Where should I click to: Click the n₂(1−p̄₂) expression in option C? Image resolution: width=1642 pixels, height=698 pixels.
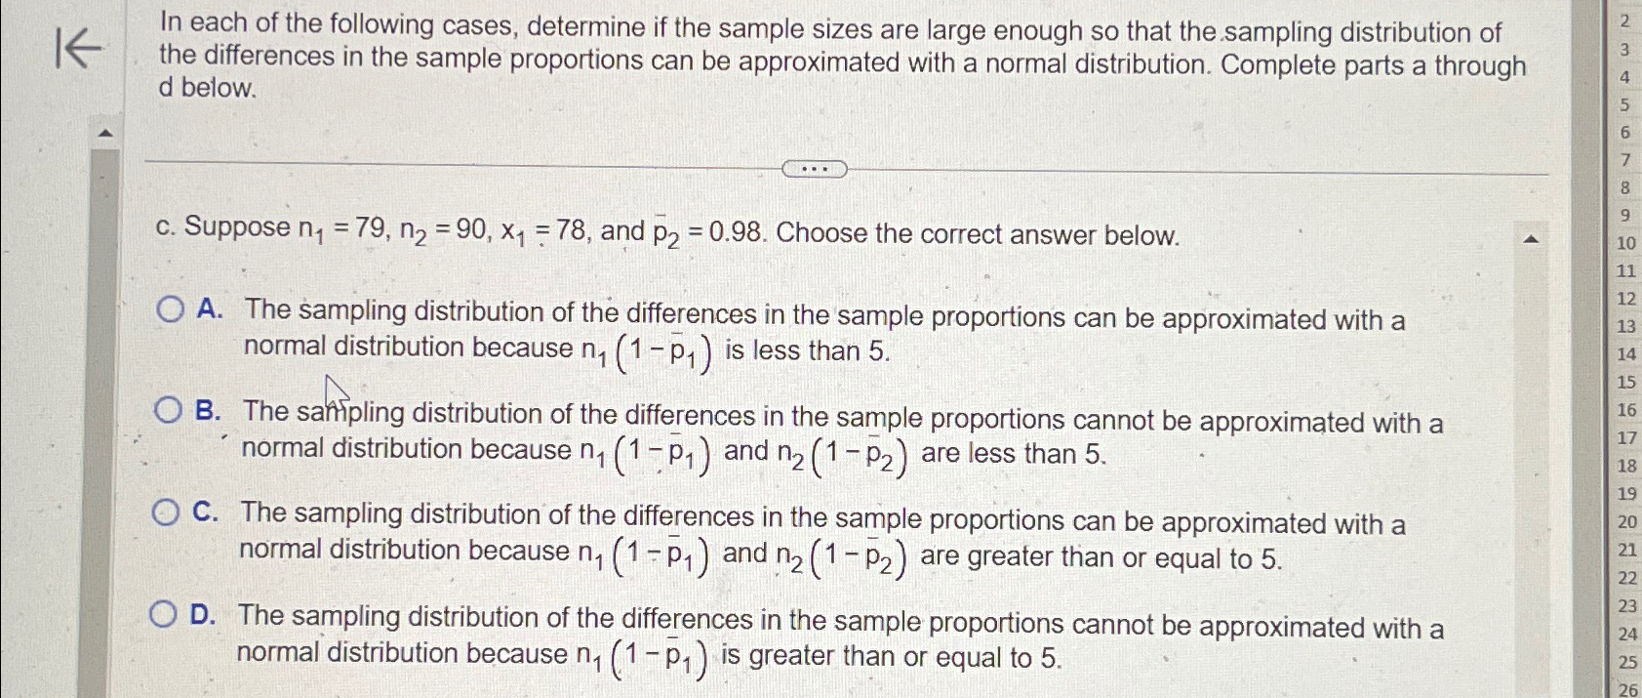click(x=841, y=554)
